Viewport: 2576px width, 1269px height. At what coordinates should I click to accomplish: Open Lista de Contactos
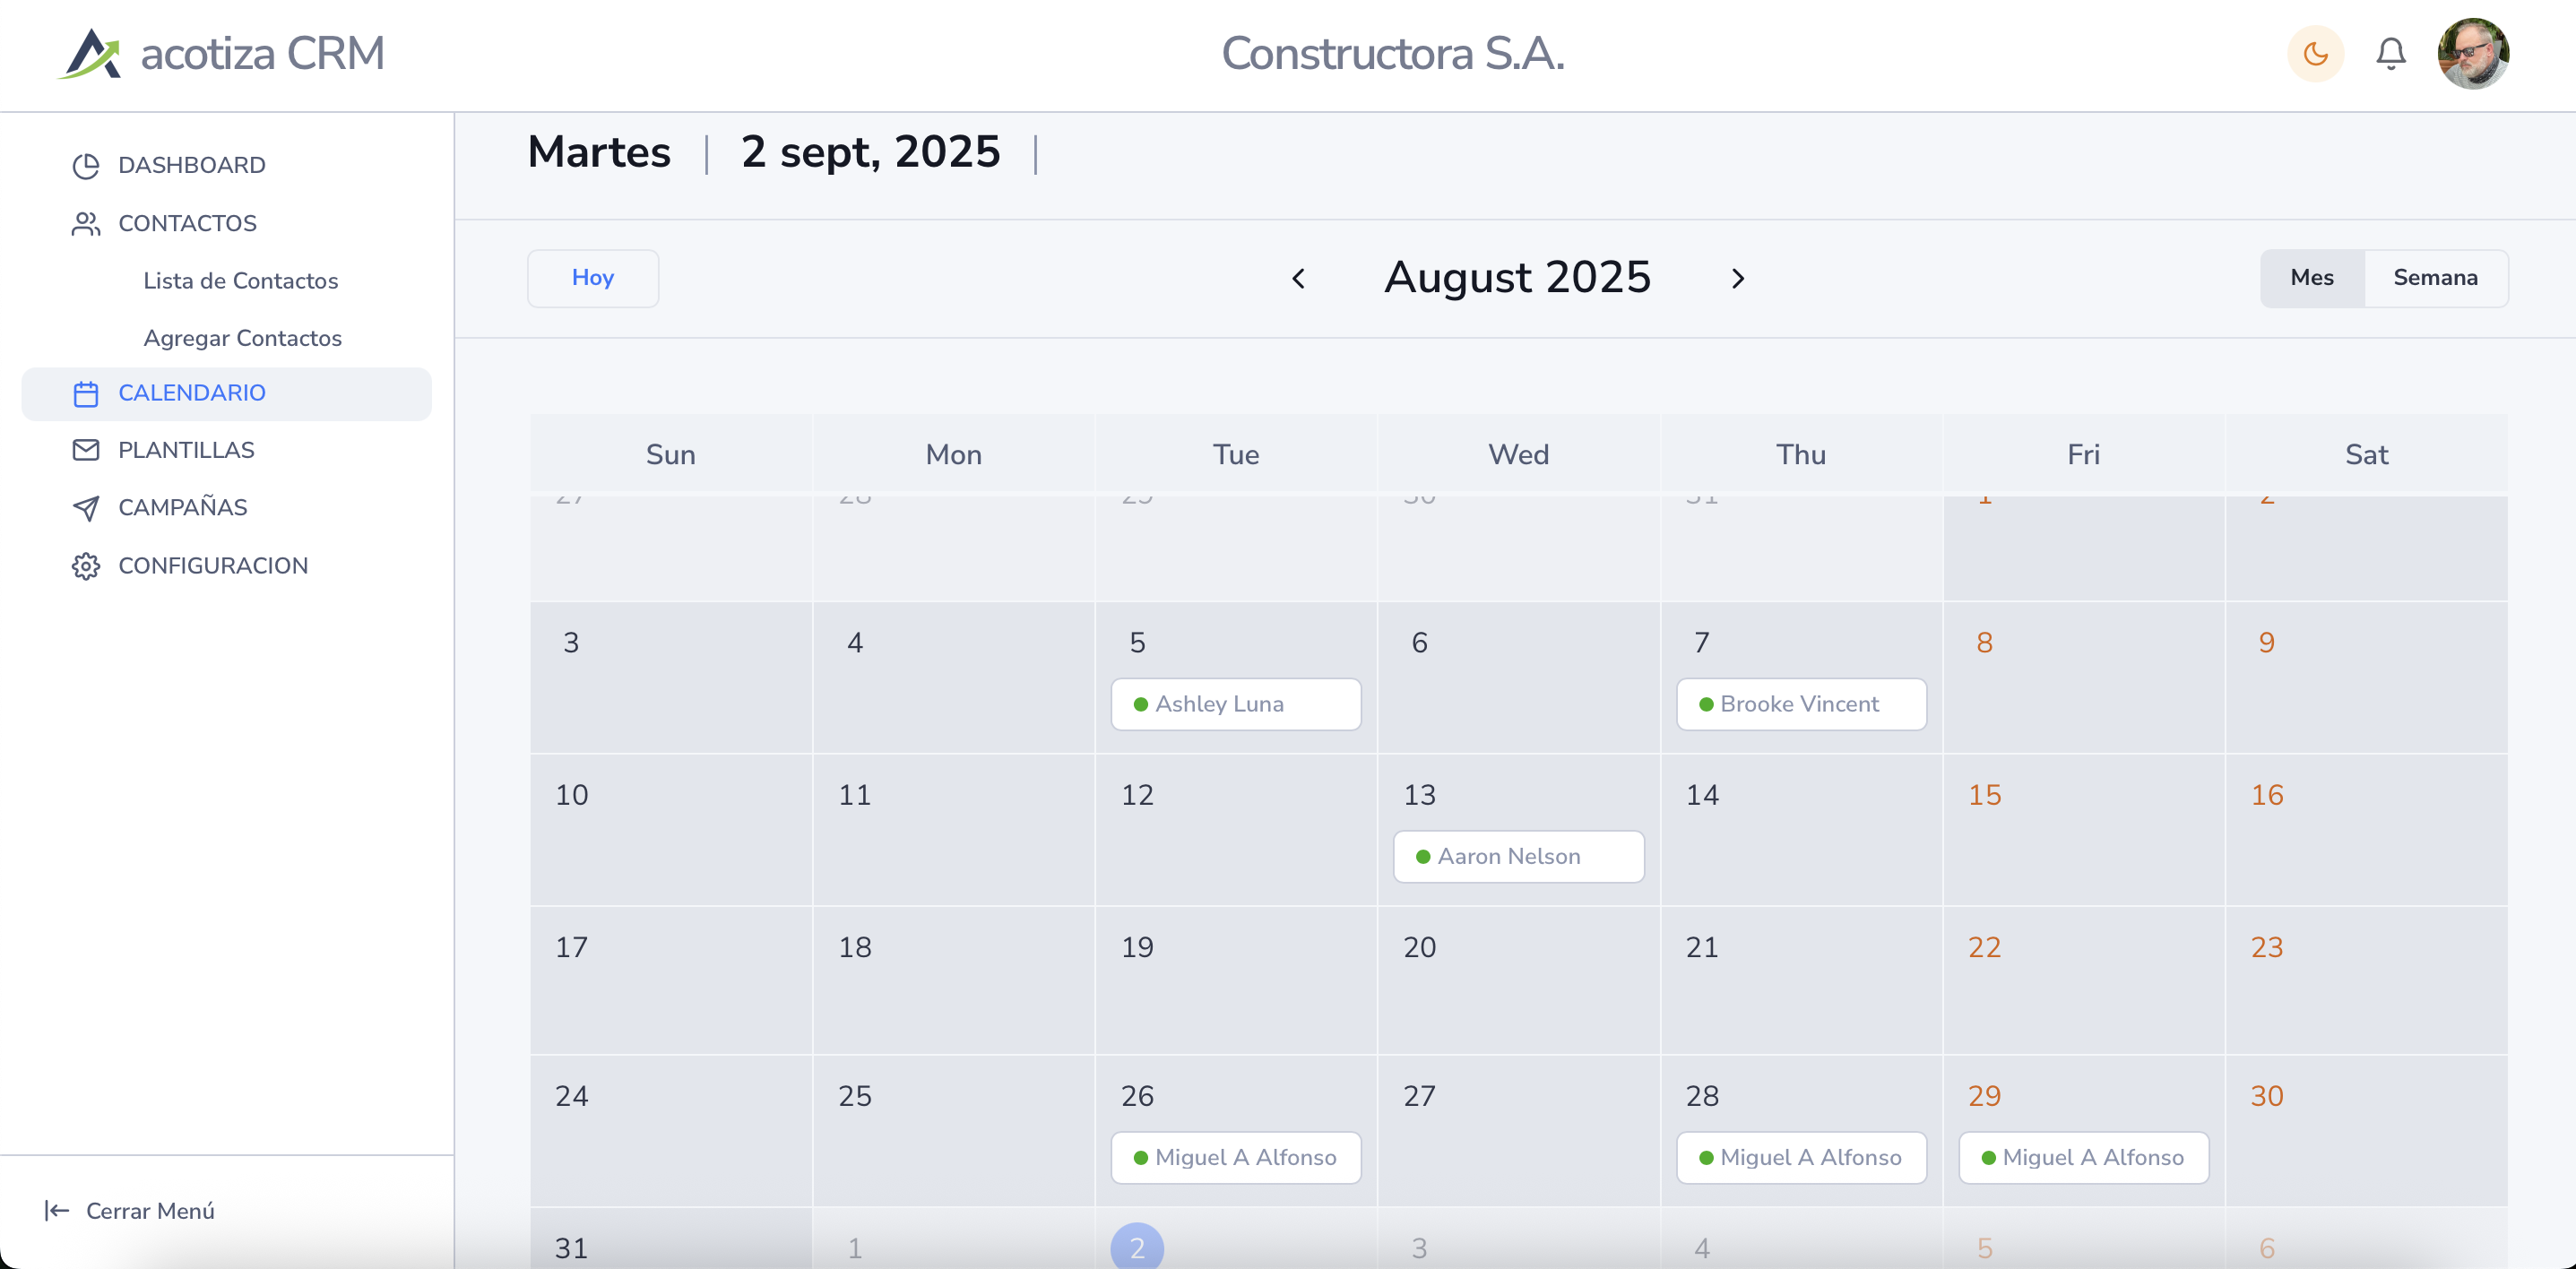[x=241, y=281]
